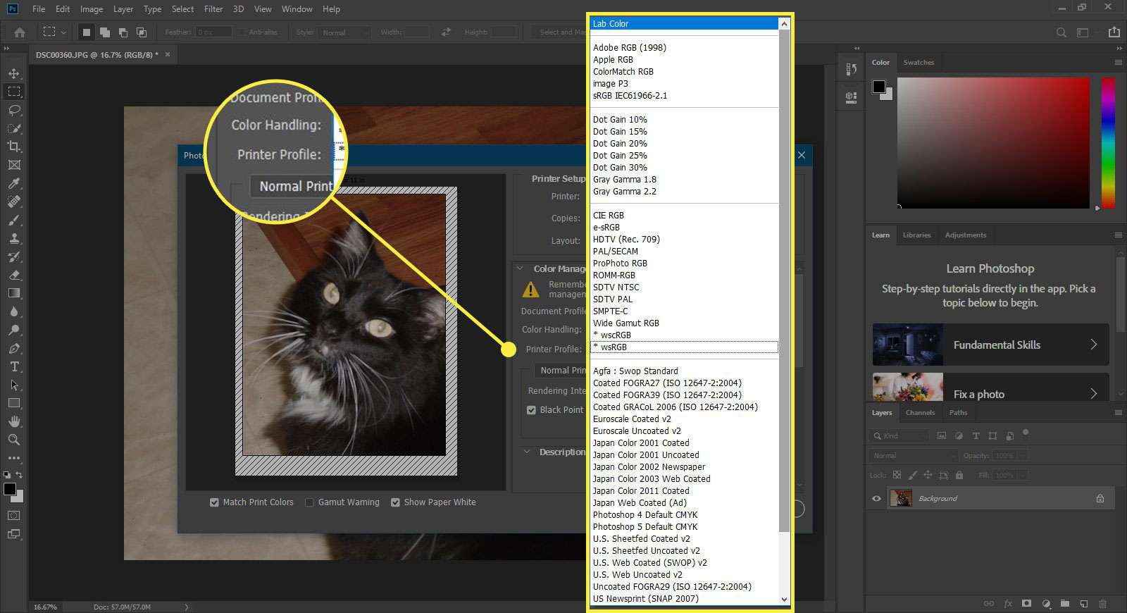Select the Blur tool
This screenshot has width=1127, height=613.
click(14, 311)
